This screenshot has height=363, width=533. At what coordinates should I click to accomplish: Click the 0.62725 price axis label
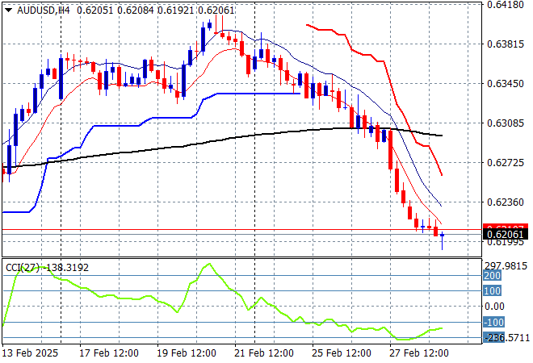coord(506,163)
